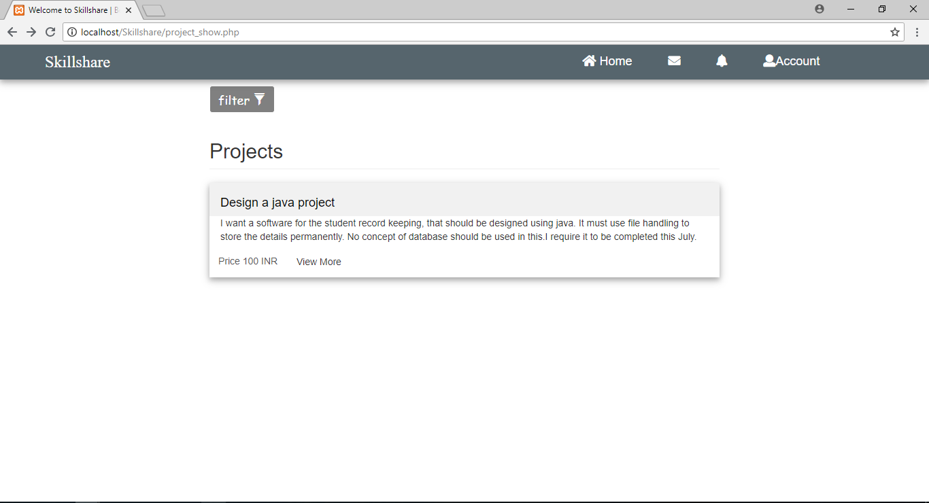Close the Welcome to Skillshare tab
929x503 pixels.
point(129,10)
